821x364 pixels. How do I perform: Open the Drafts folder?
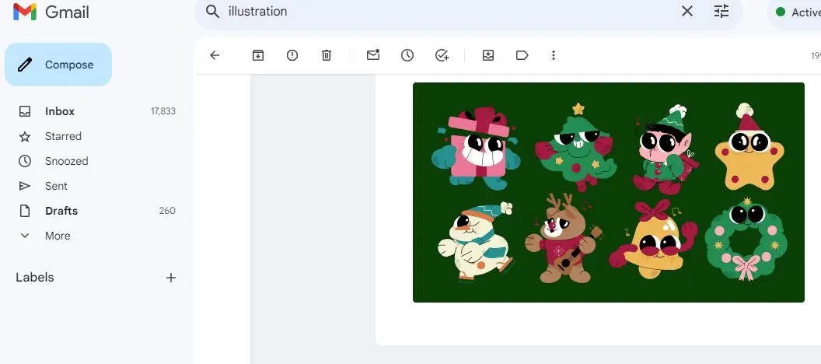point(61,211)
